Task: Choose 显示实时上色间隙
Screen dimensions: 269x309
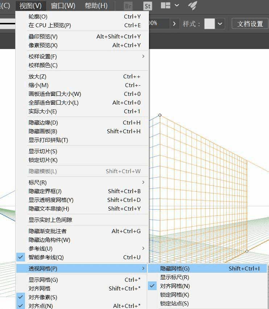Action: point(82,220)
